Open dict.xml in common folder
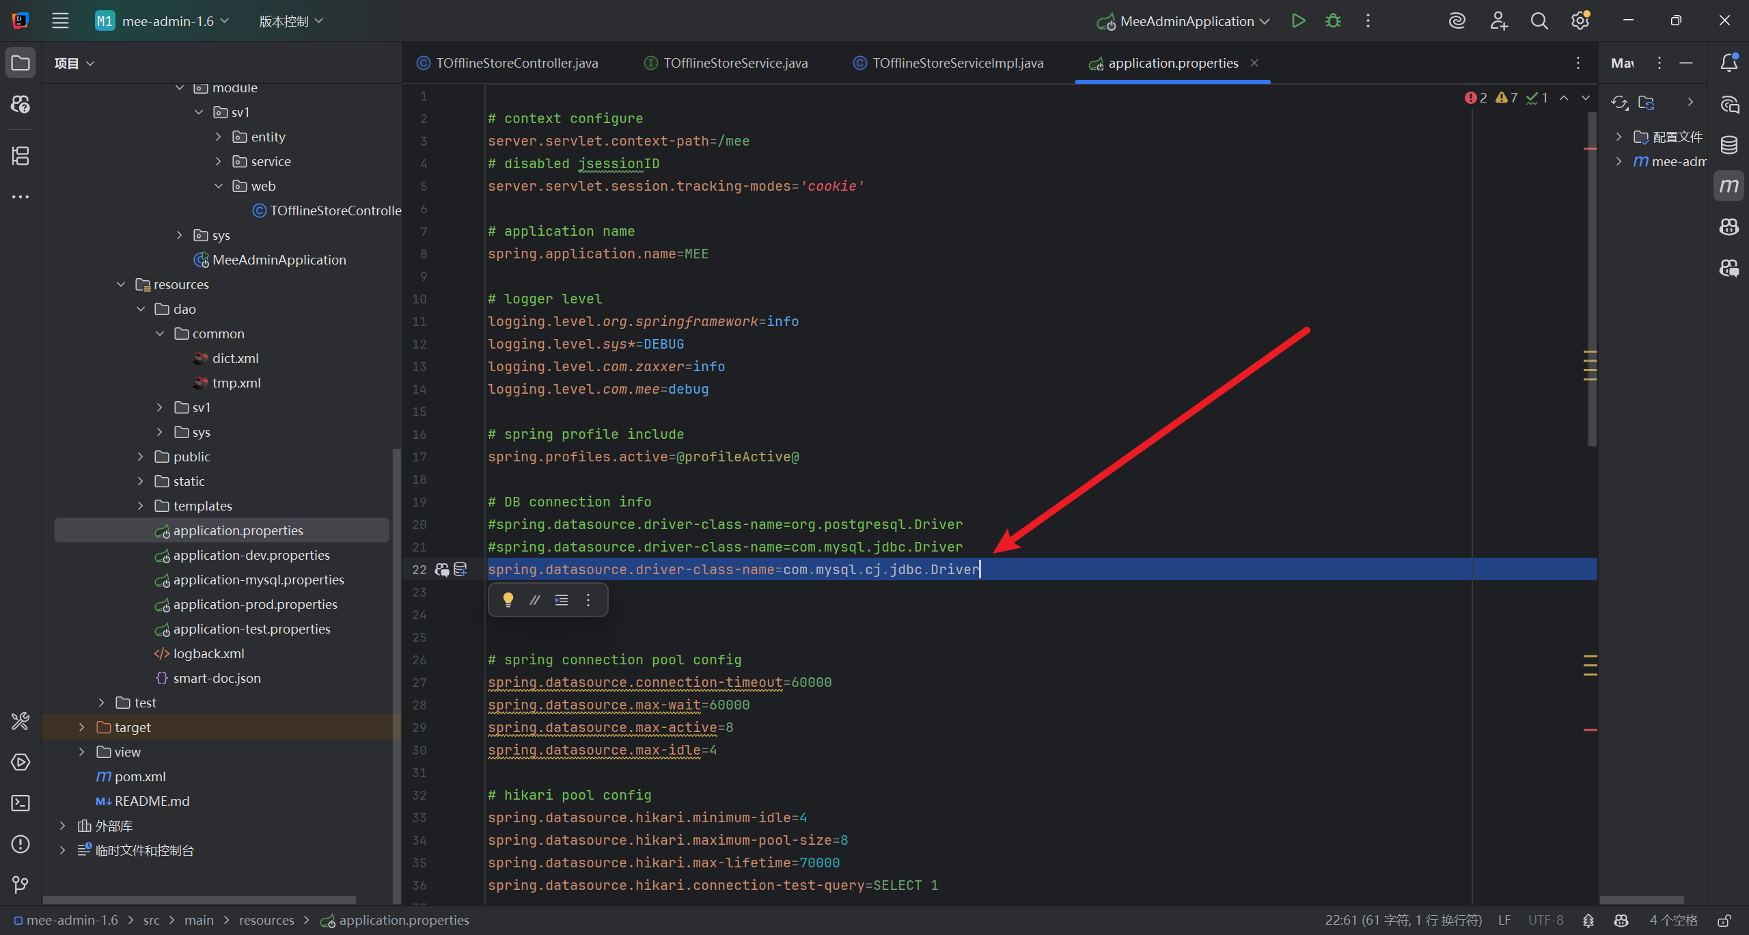The height and width of the screenshot is (935, 1749). click(x=235, y=358)
